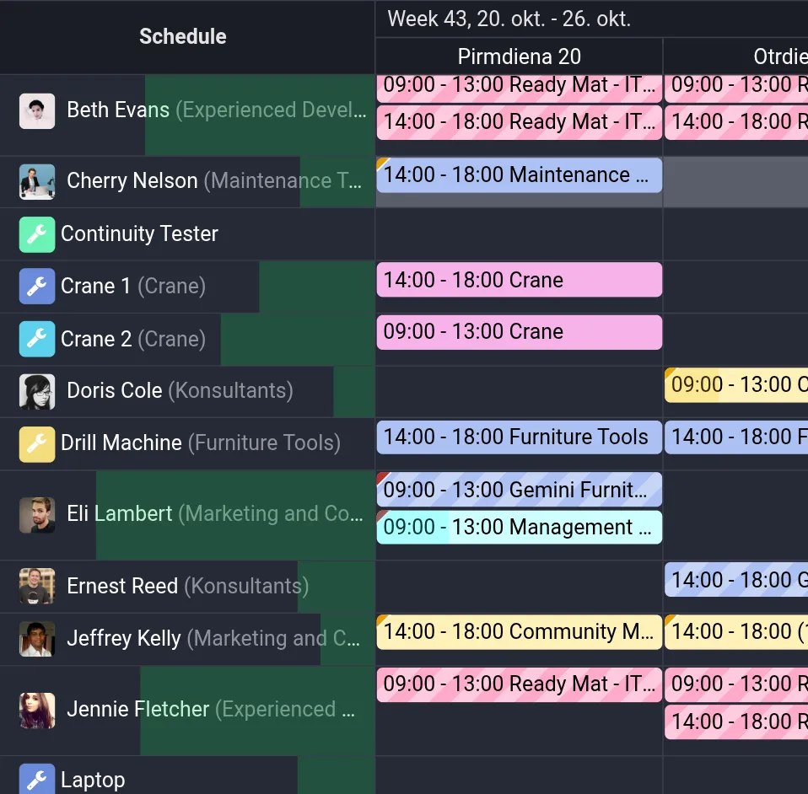Image resolution: width=808 pixels, height=794 pixels.
Task: Click Beth Evans' avatar
Action: [x=37, y=111]
